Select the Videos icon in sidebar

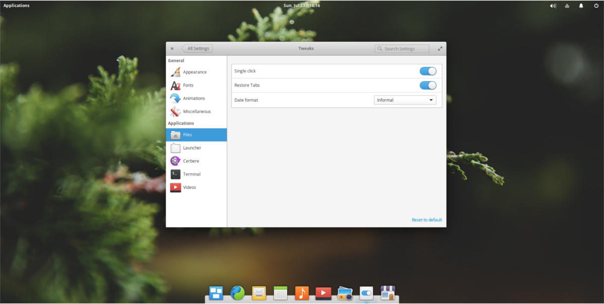pyautogui.click(x=175, y=187)
